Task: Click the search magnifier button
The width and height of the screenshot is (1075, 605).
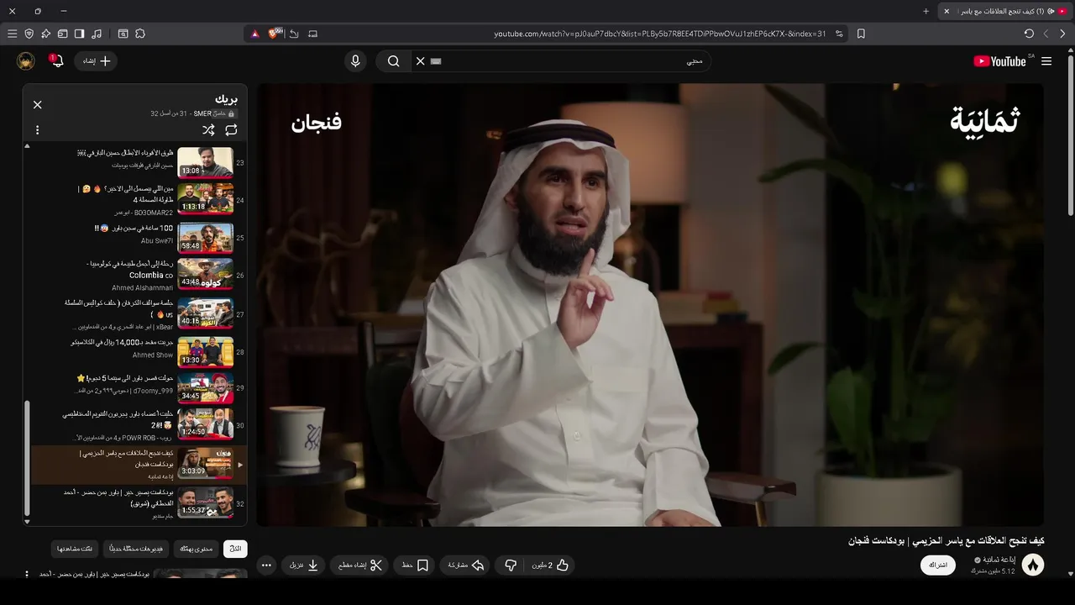Action: point(393,61)
